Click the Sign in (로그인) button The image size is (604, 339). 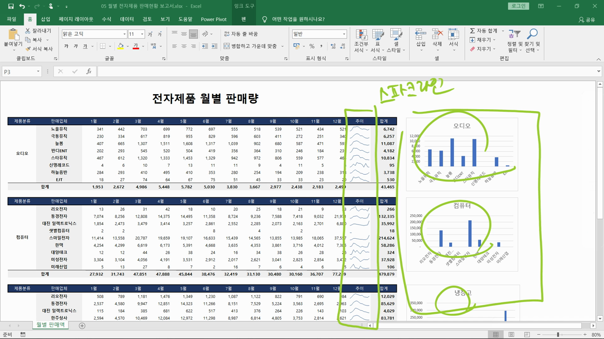click(x=519, y=6)
